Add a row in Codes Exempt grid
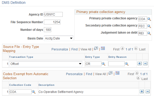 coord(142,91)
